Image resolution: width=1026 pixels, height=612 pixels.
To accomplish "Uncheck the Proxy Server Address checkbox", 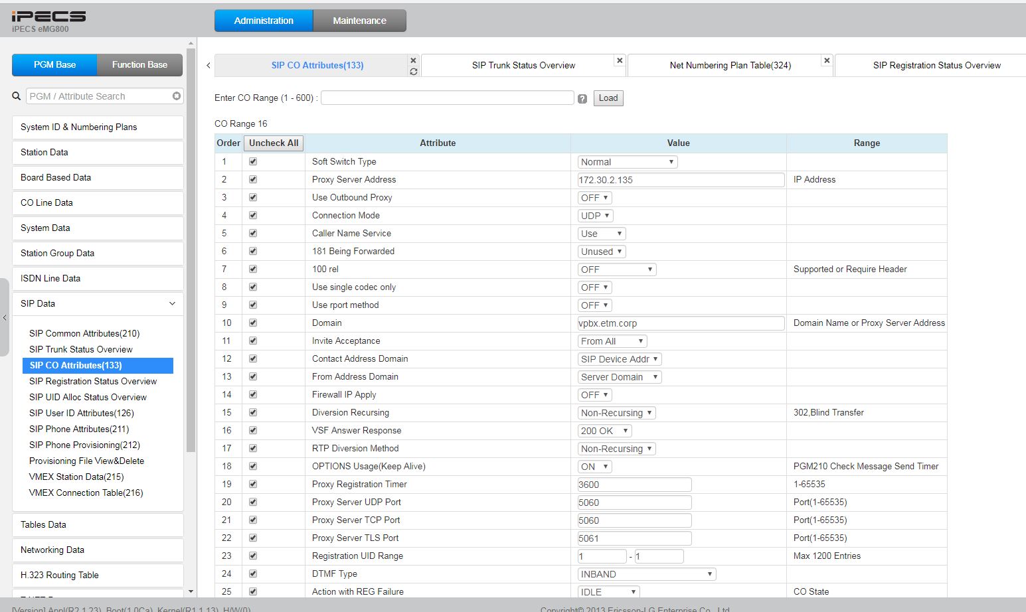I will [x=253, y=179].
